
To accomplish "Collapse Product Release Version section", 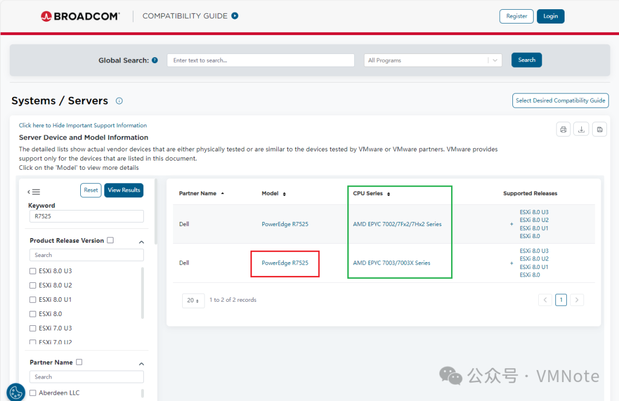I will (x=142, y=242).
